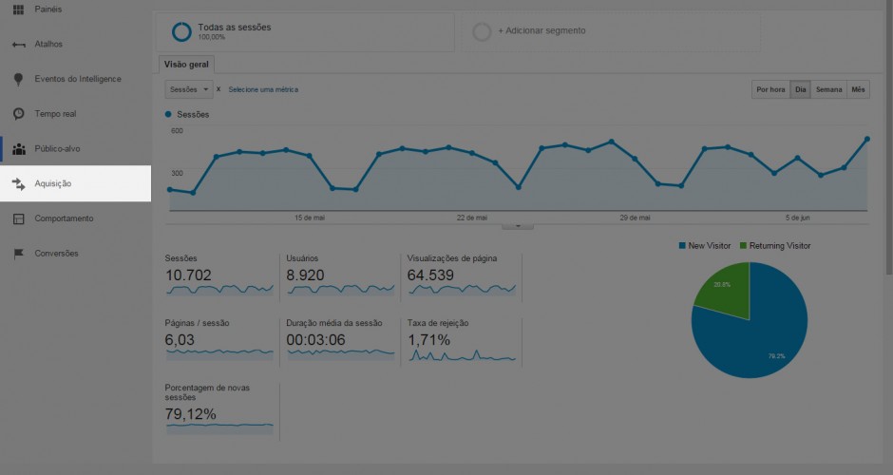Click the empty segment circle icon

tap(482, 32)
